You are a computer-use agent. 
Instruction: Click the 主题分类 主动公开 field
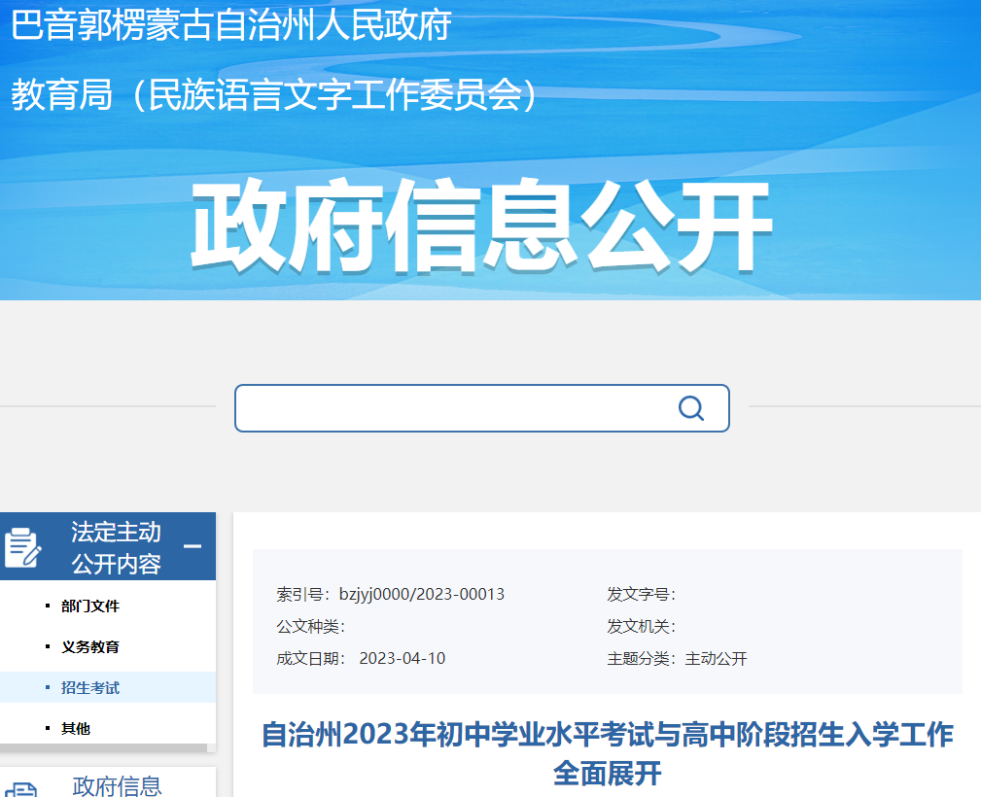coord(678,658)
